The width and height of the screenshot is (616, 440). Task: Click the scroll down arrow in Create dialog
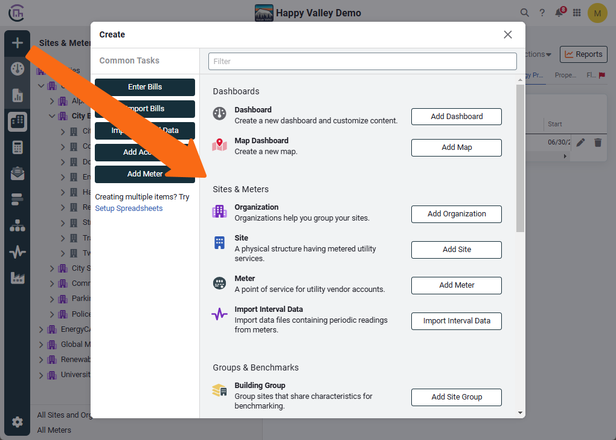[520, 413]
